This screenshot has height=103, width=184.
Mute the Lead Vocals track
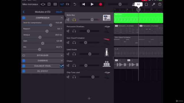coord(68,54)
